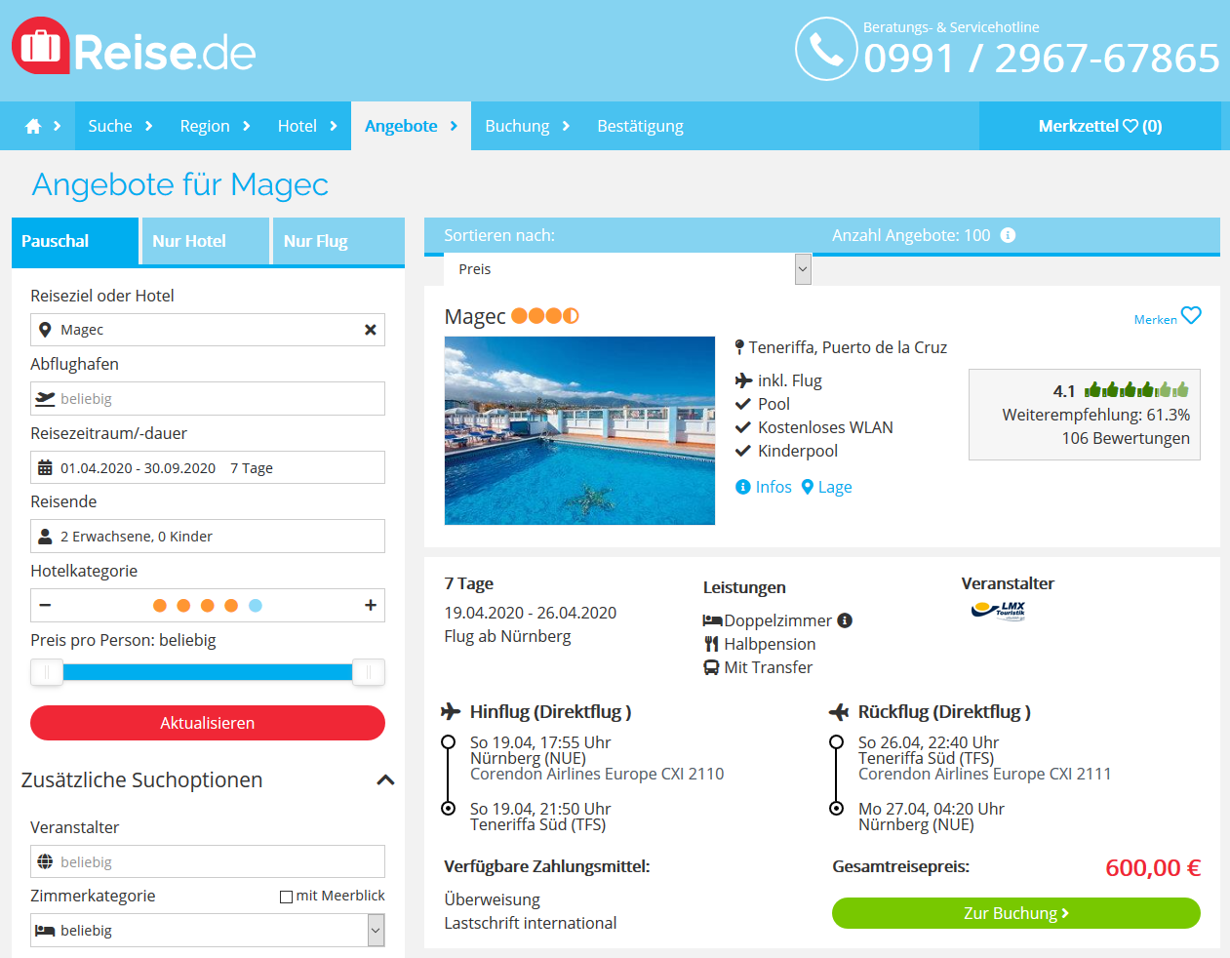Open the Preis sort dropdown
This screenshot has width=1230, height=958.
coord(627,269)
